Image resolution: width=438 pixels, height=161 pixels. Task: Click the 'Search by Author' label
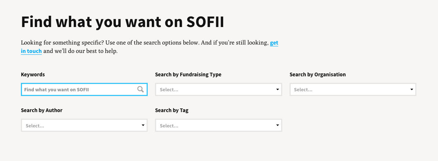click(x=42, y=110)
